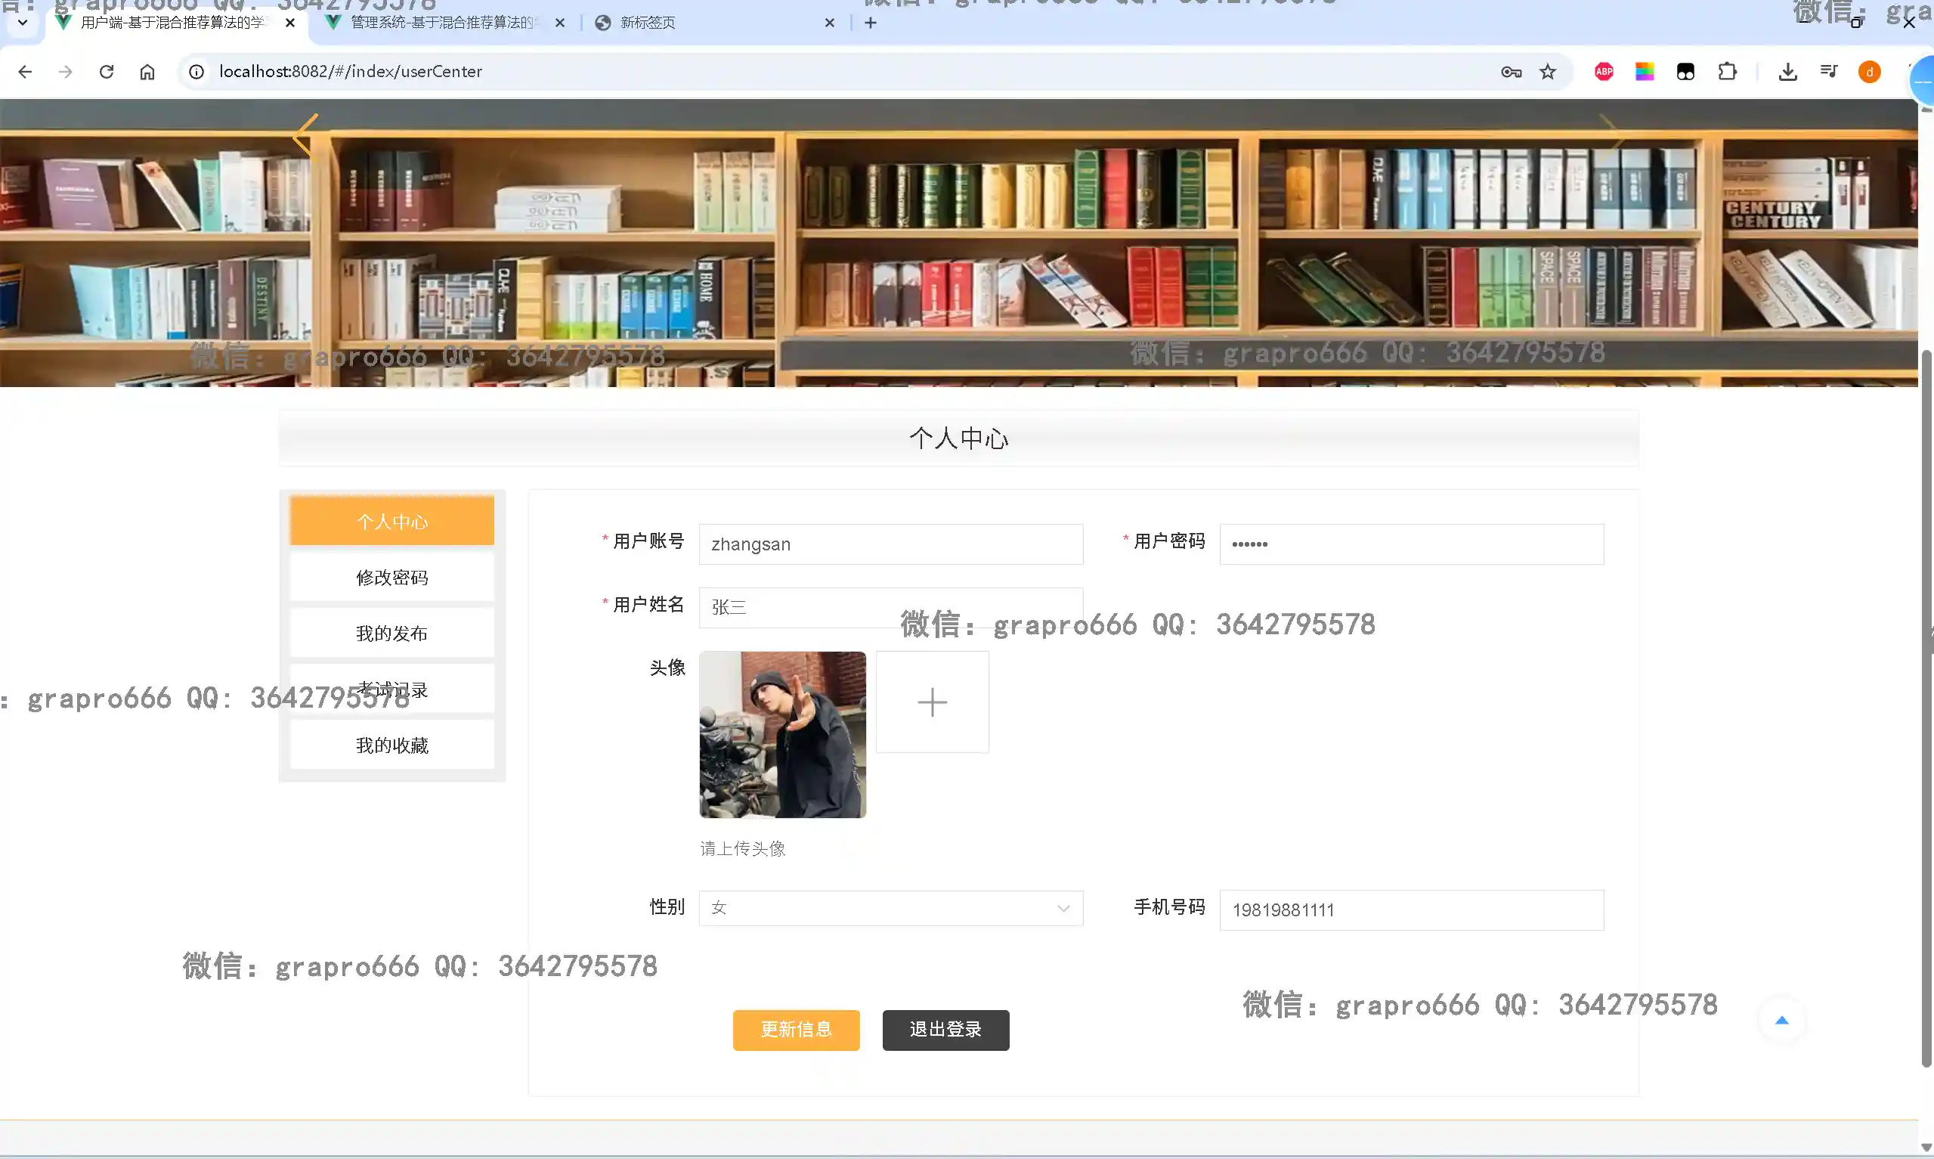Click the 更新信息 button
This screenshot has width=1934, height=1159.
795,1030
